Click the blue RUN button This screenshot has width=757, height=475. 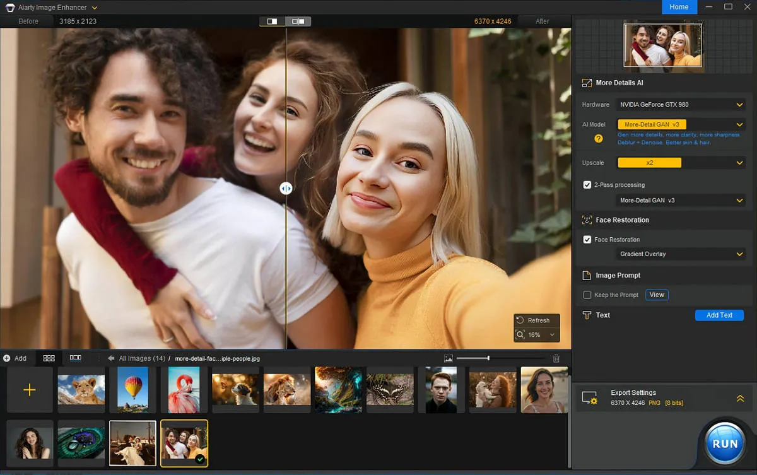point(725,443)
